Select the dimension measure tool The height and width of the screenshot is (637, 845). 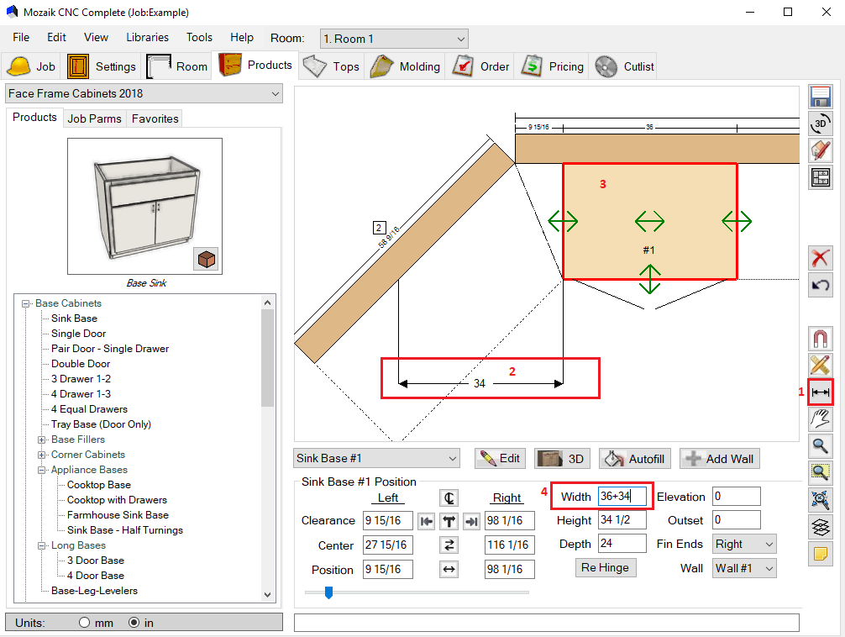tap(821, 392)
